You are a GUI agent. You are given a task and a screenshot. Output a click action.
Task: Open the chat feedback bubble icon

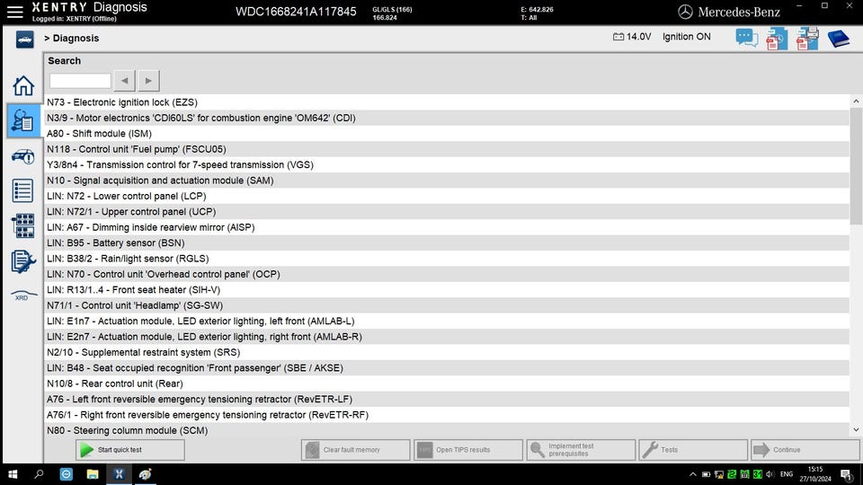[746, 38]
